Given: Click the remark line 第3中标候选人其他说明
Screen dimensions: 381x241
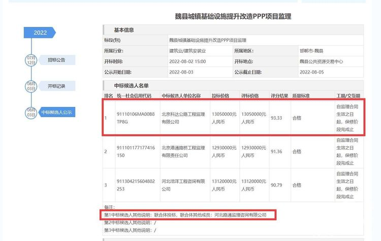Looking at the screenshot, I should point(130,230).
